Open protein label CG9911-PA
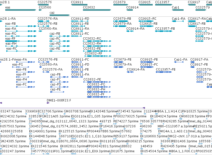 coord(80,75)
